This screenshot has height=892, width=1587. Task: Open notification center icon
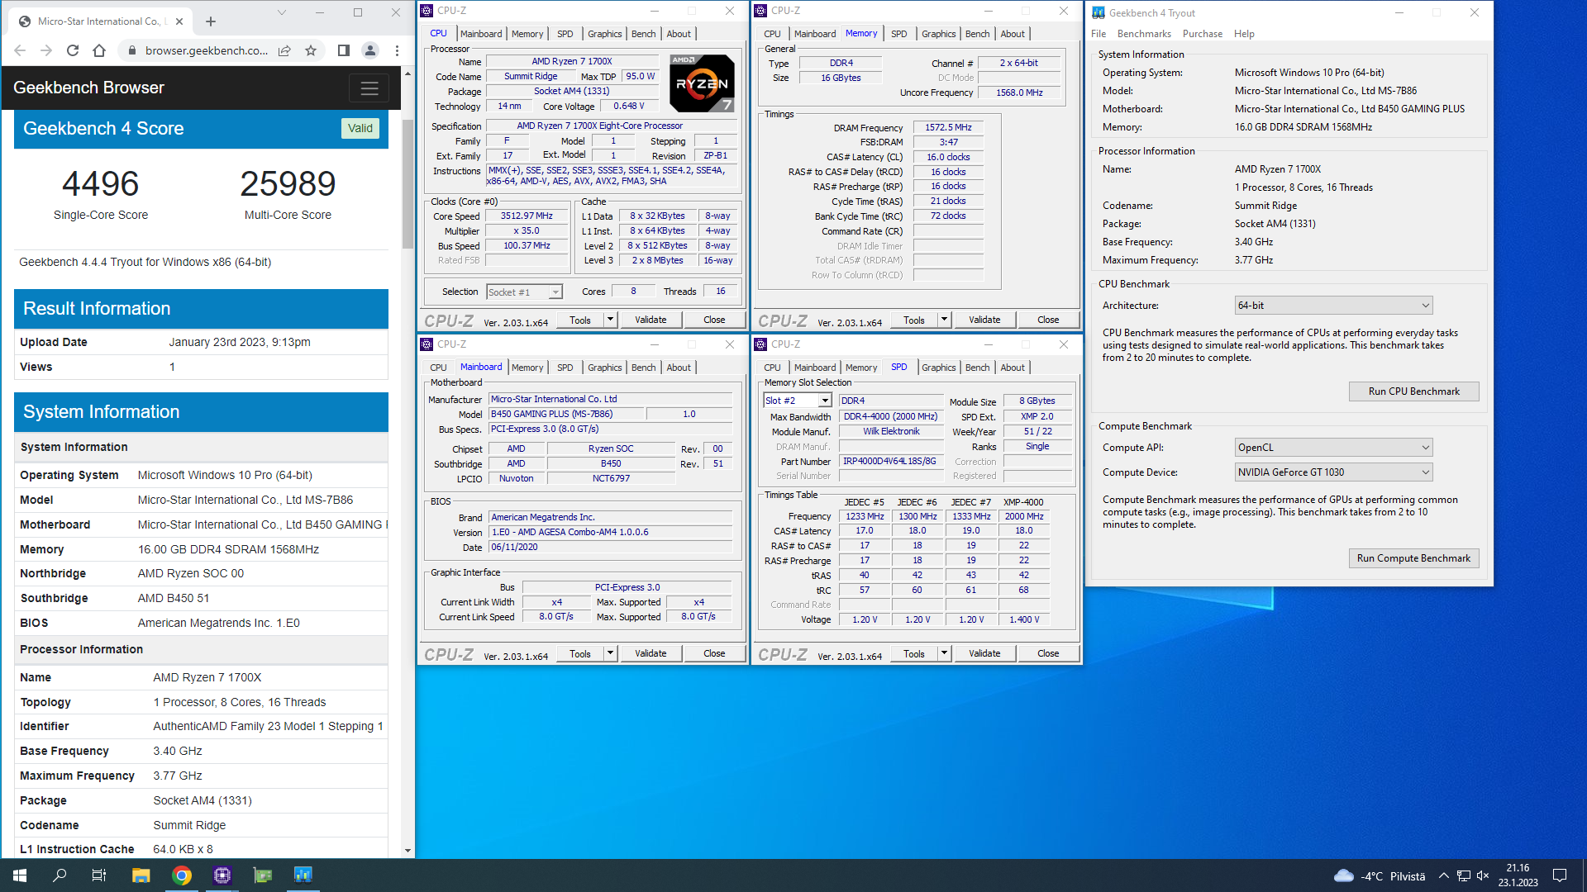[1560, 875]
